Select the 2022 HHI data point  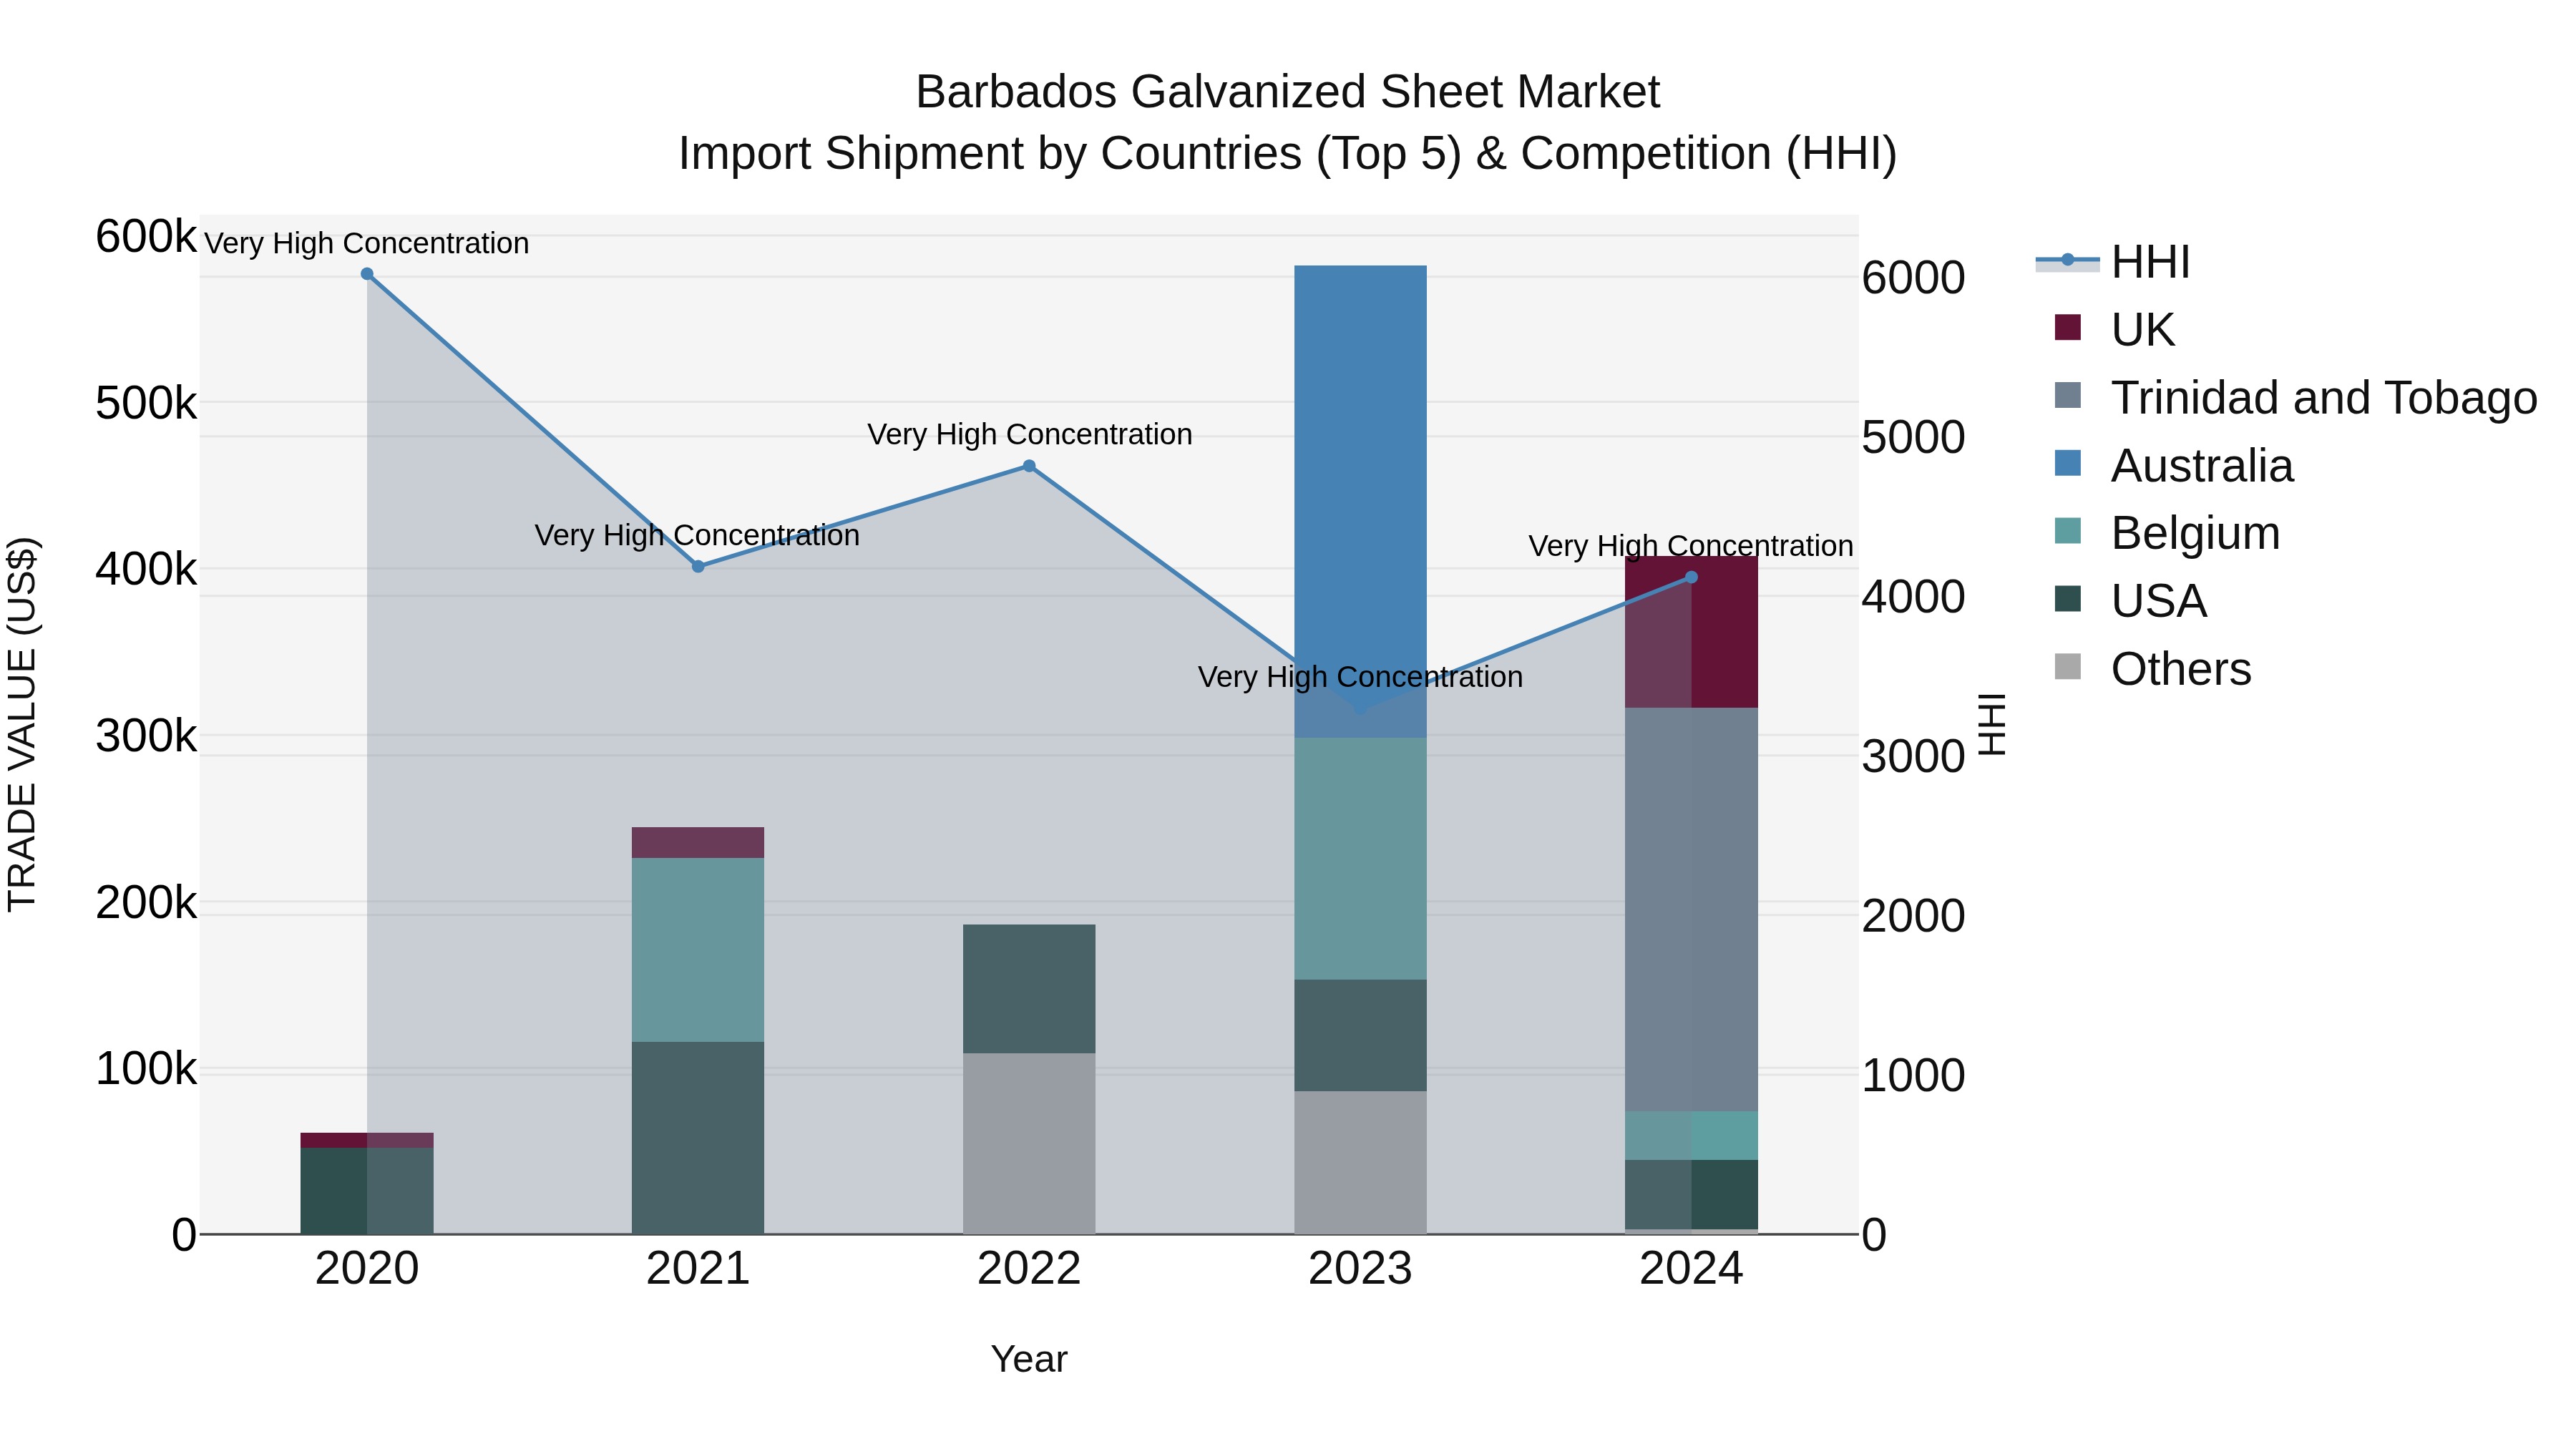[x=1029, y=466]
